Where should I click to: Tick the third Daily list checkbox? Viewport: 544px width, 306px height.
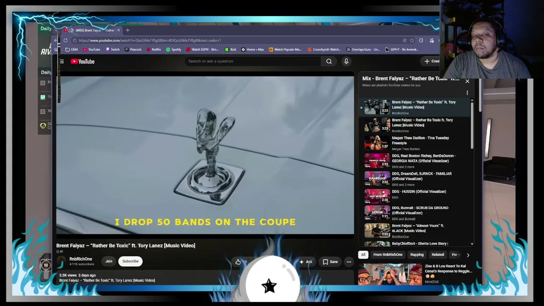coord(42,111)
